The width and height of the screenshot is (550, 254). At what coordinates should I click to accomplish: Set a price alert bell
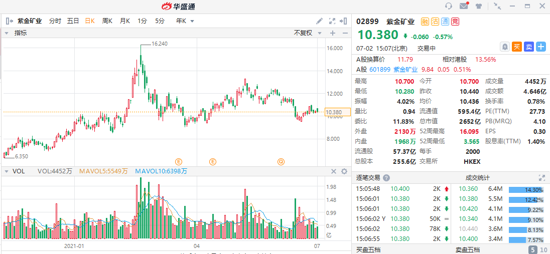click(x=505, y=47)
